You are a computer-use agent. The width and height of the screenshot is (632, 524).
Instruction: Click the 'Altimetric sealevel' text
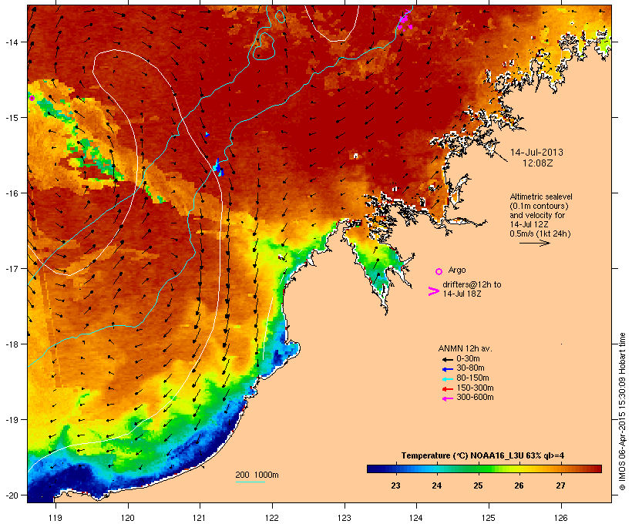pyautogui.click(x=541, y=196)
